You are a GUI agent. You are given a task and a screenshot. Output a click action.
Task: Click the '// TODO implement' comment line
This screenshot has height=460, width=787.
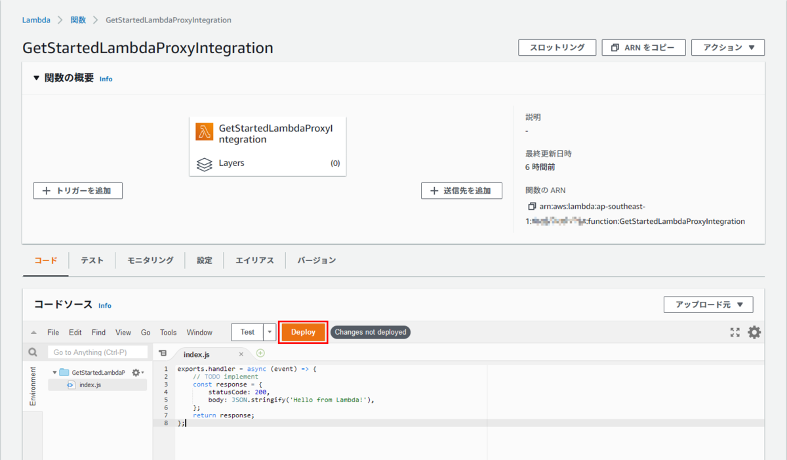[x=226, y=377]
